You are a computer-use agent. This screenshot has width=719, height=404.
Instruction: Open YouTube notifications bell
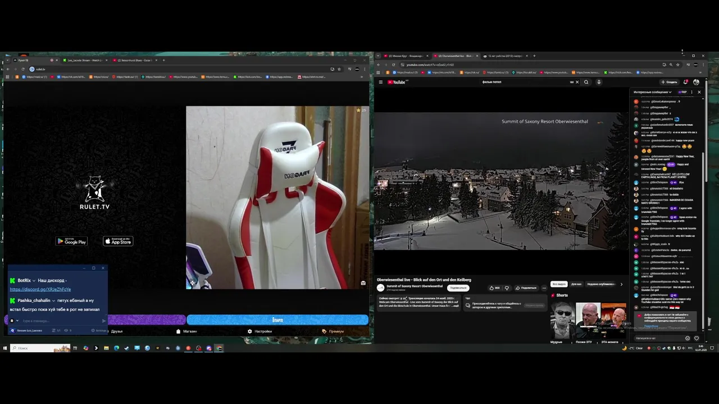tap(686, 82)
